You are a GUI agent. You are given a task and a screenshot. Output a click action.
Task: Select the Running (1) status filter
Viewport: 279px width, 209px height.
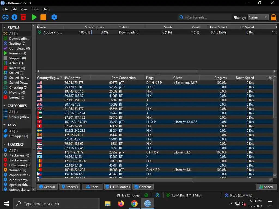click(x=17, y=53)
